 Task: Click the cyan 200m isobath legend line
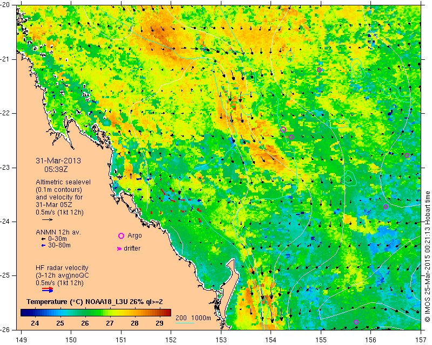pyautogui.click(x=185, y=323)
